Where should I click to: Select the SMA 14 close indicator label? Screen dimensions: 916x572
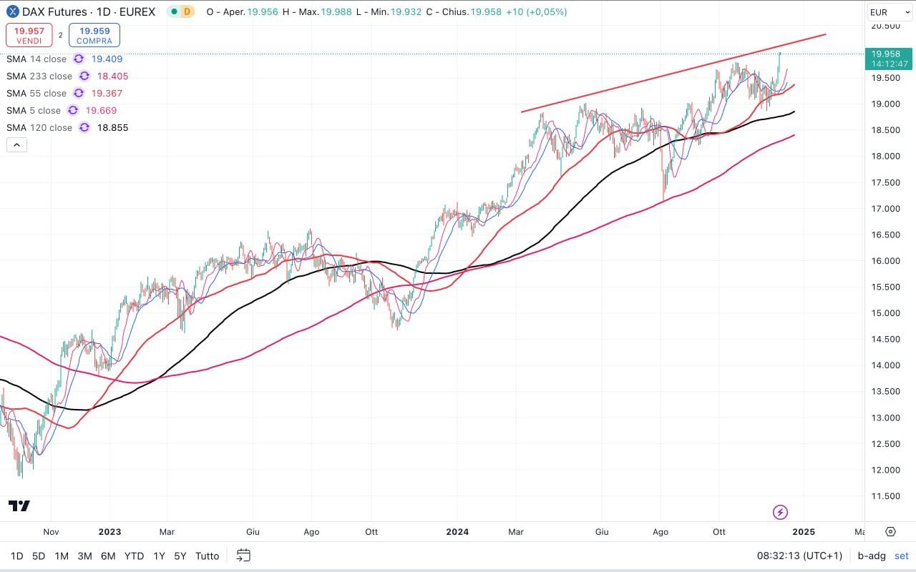coord(36,59)
